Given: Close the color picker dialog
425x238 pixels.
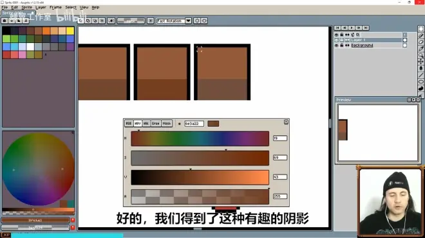Looking at the screenshot, I should 286,122.
